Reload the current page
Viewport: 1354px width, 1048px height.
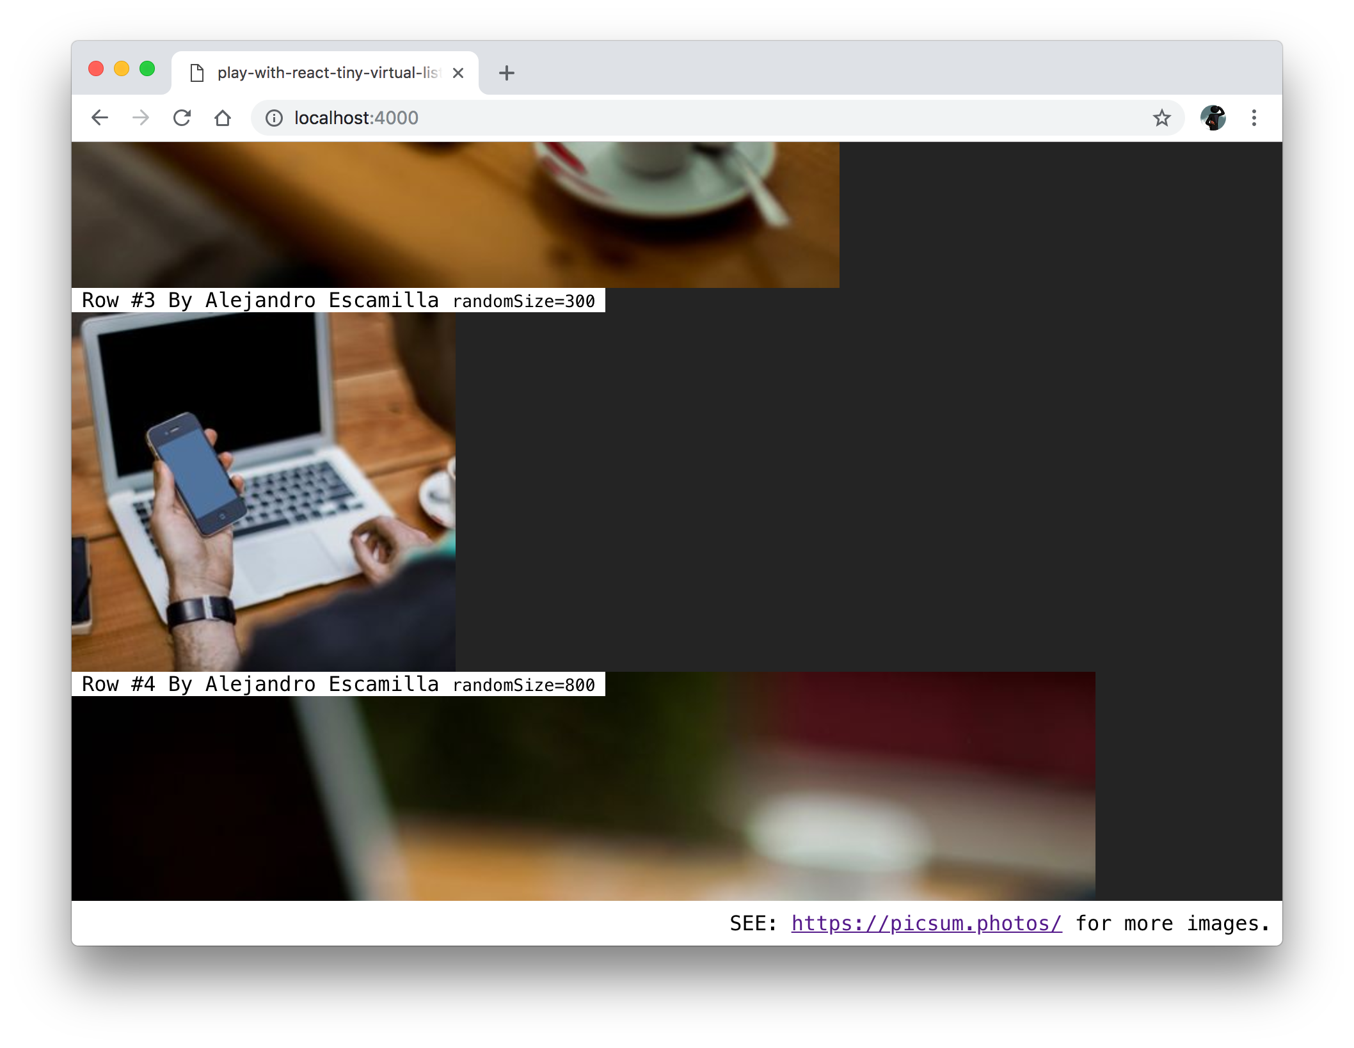pos(182,118)
